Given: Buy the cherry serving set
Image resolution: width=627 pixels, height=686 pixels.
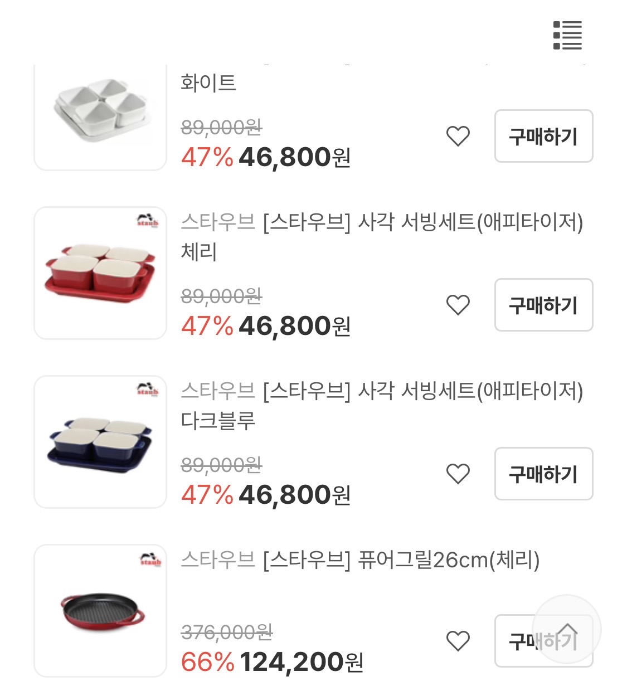Looking at the screenshot, I should (543, 305).
